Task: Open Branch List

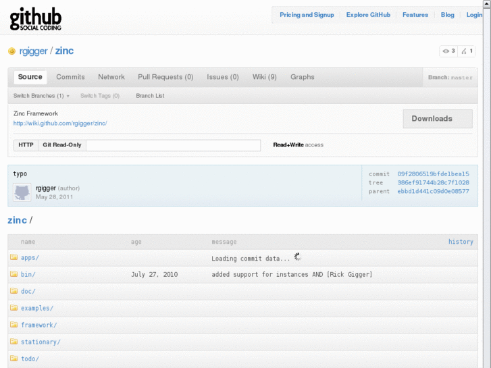Action: click(x=150, y=96)
